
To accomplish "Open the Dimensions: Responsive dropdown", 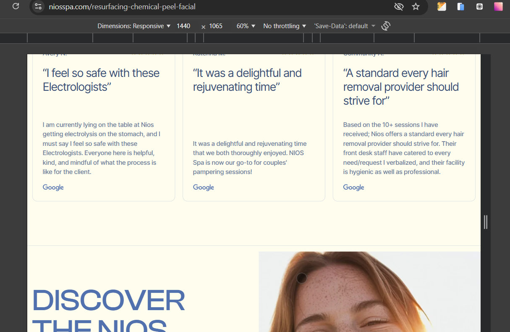I will (134, 26).
